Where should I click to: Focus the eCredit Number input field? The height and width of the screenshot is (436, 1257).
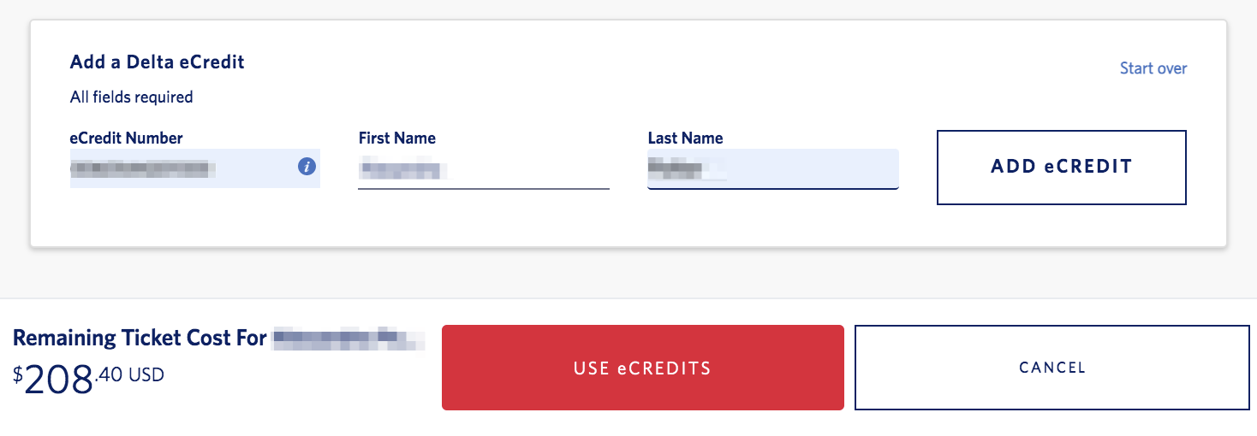[194, 168]
